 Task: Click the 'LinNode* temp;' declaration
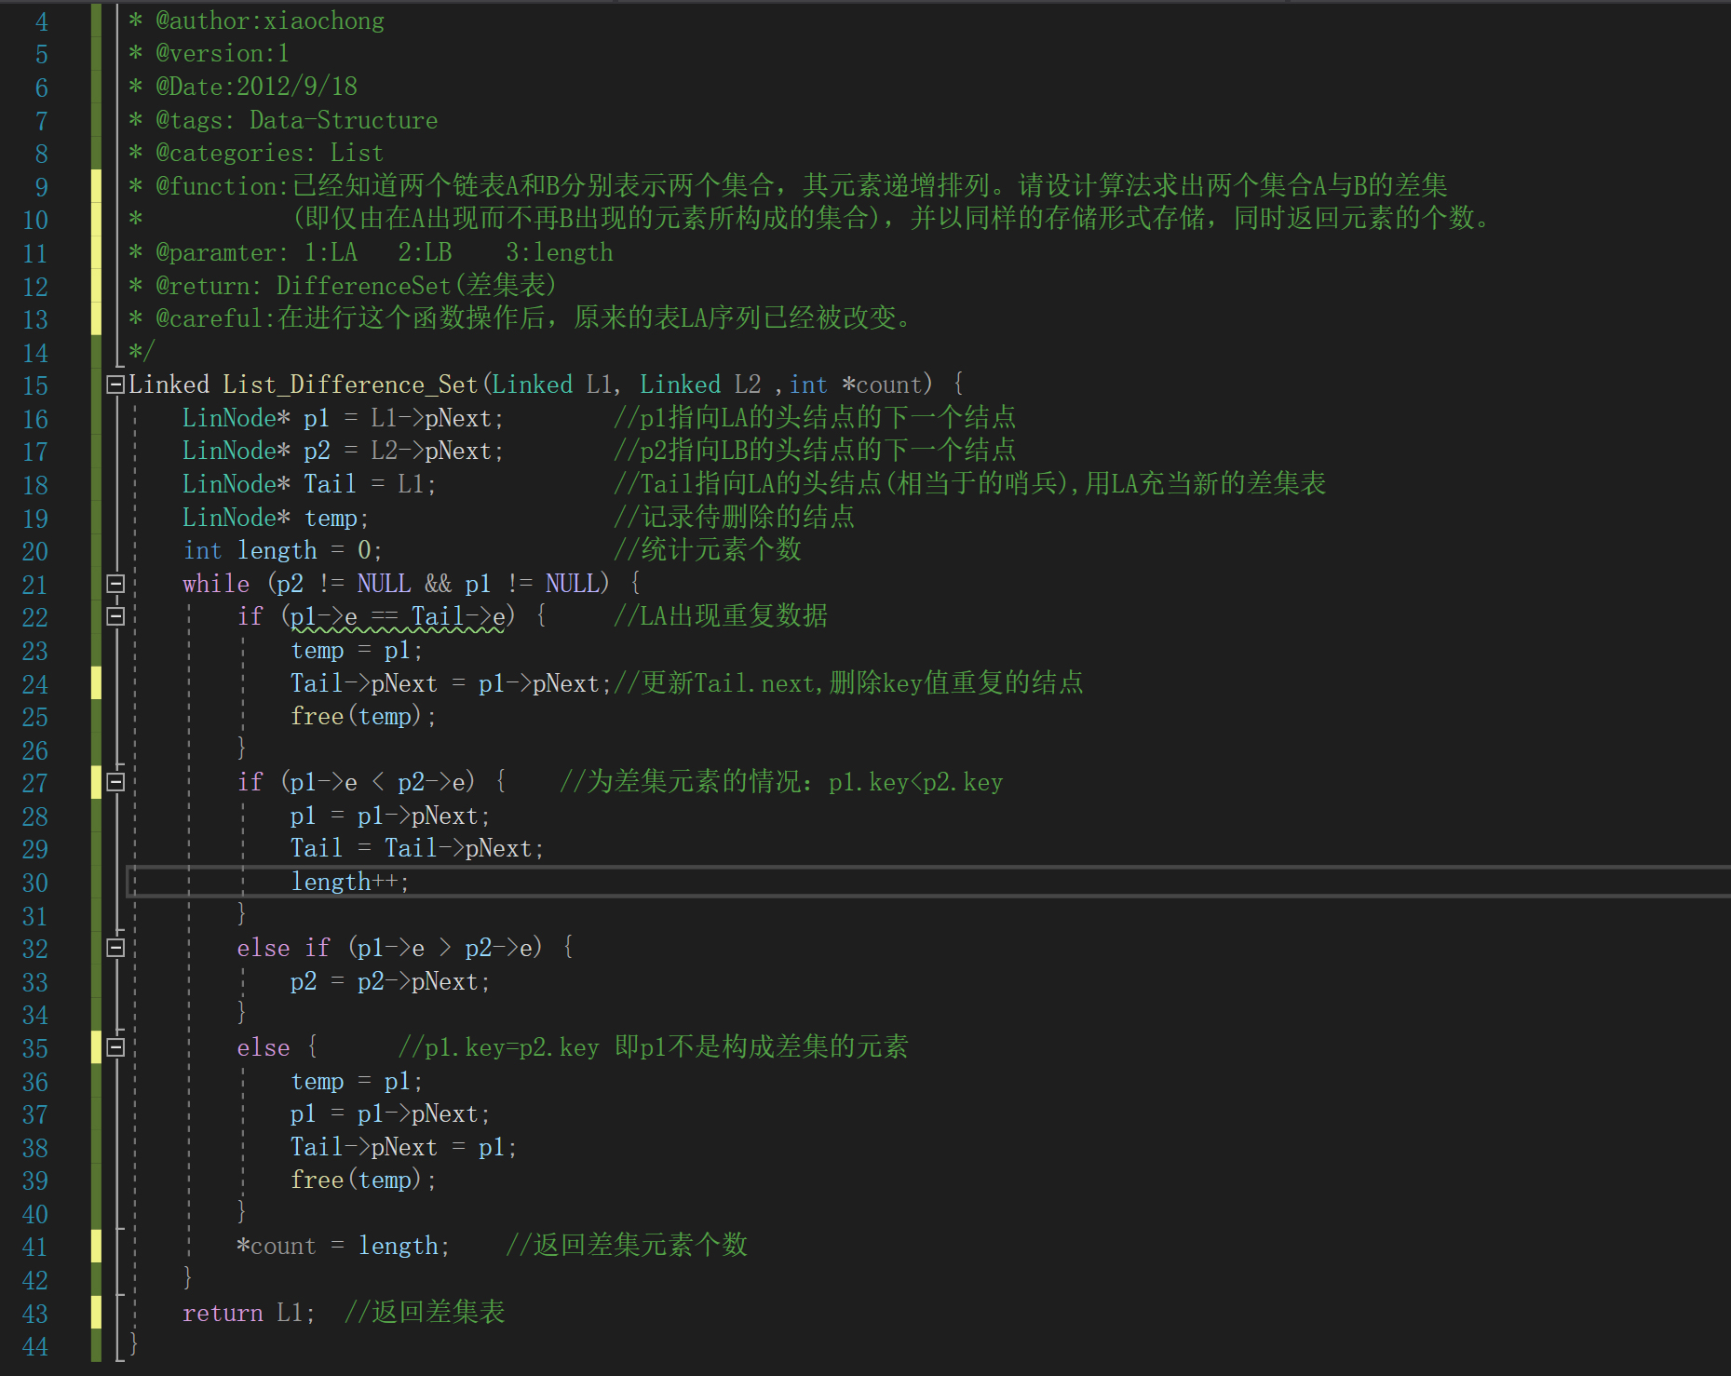[276, 518]
